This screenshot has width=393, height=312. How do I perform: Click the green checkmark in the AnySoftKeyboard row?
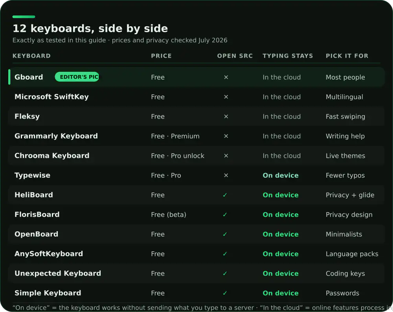[x=225, y=254]
